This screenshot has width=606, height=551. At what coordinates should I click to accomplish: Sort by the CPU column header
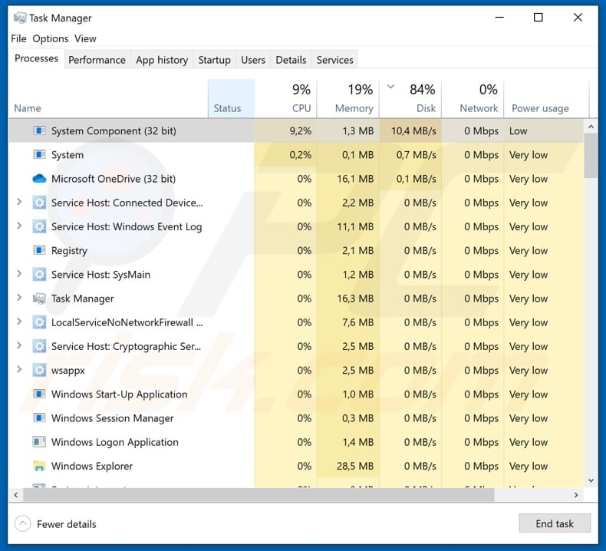pyautogui.click(x=285, y=98)
